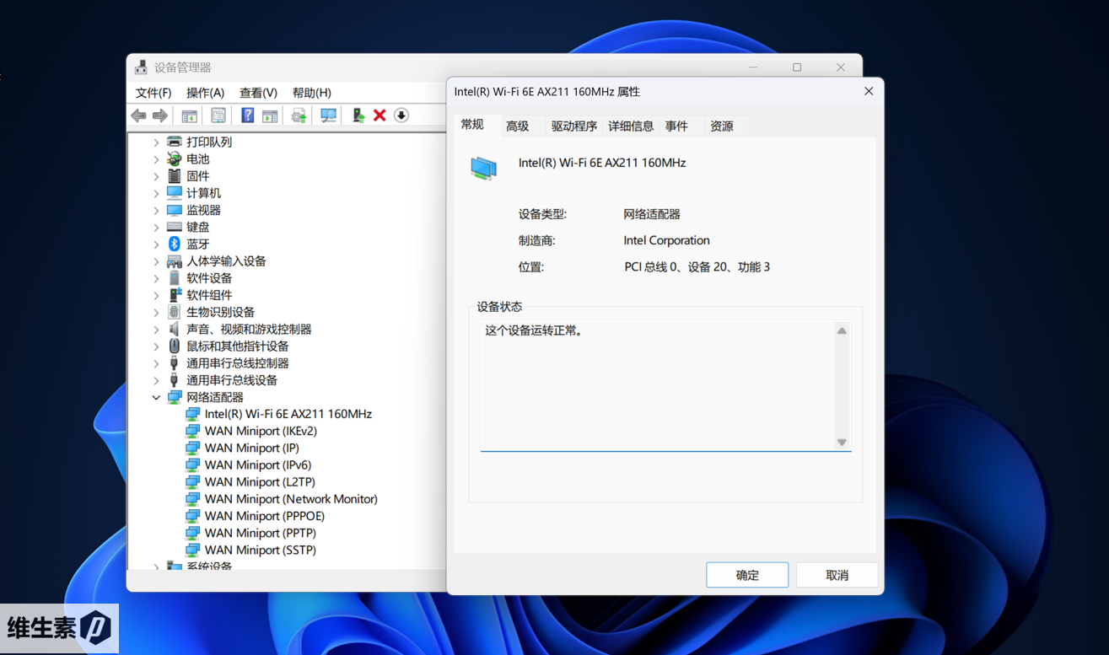Select Intel(R) Wi-Fi 6E AX211 in device tree
1109x655 pixels.
point(288,414)
